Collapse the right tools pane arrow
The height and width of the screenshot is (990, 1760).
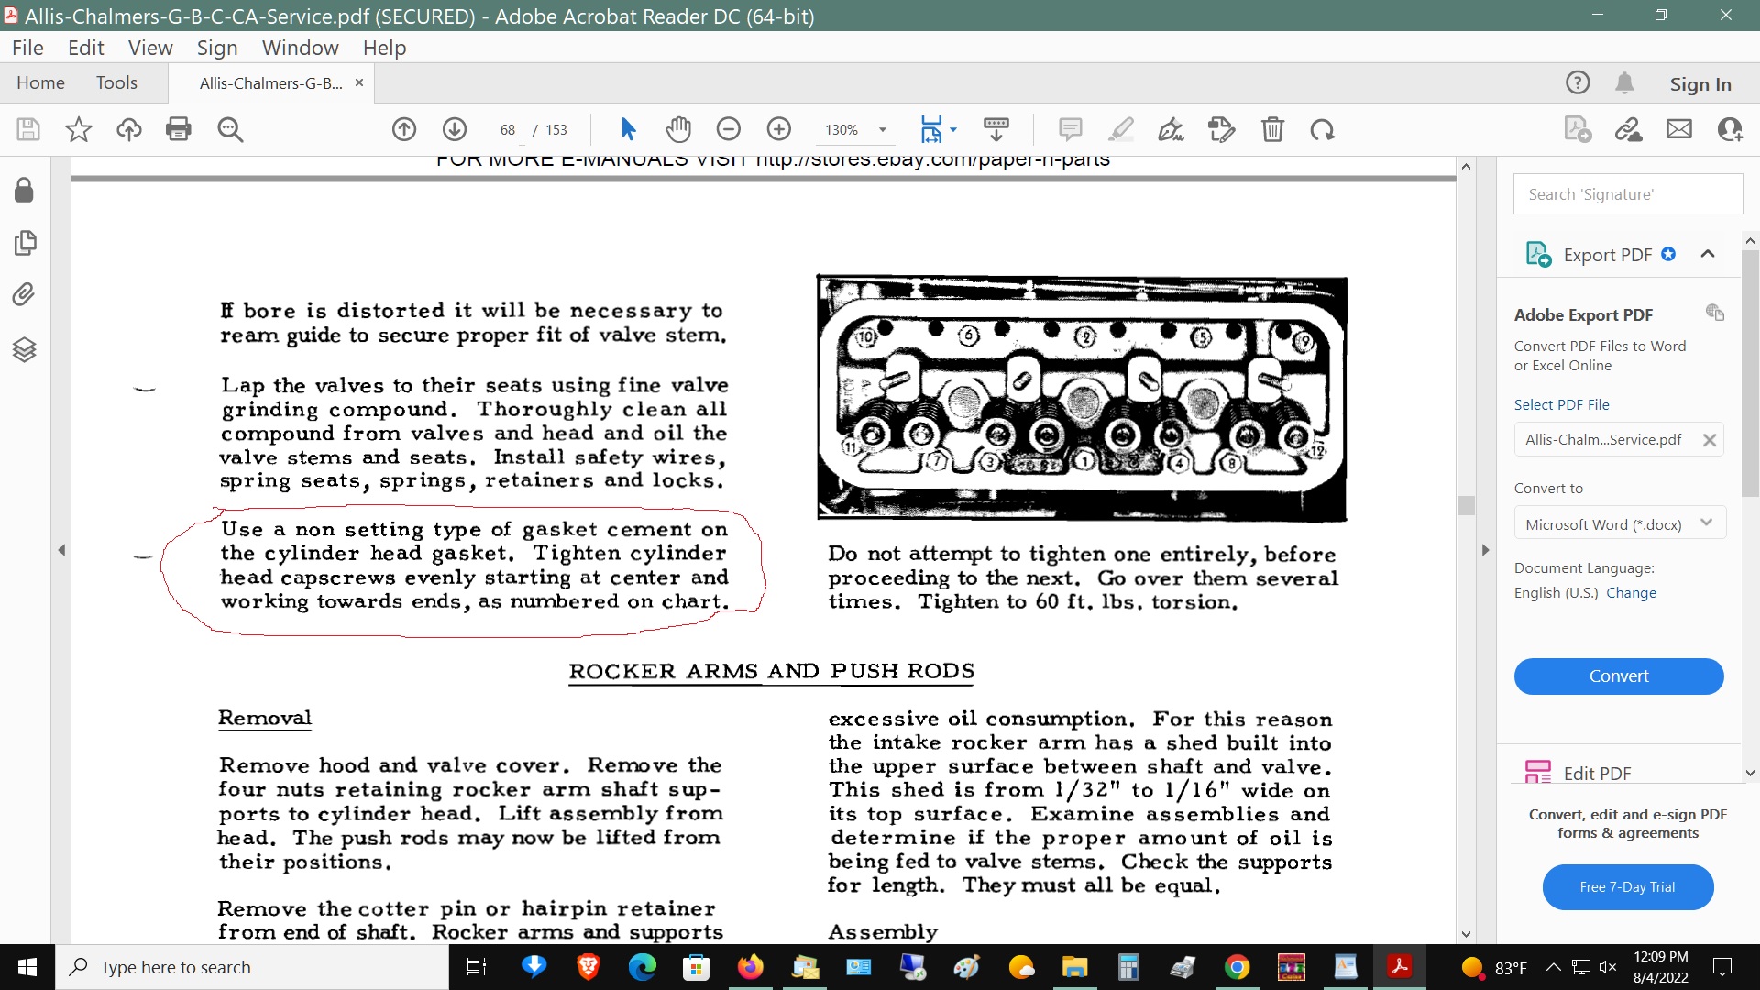1485,550
